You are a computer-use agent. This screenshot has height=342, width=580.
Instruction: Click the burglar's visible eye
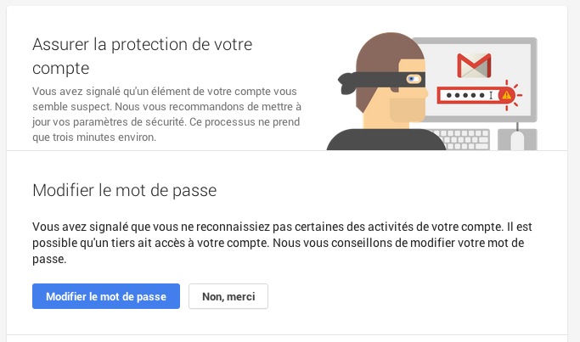(x=413, y=80)
